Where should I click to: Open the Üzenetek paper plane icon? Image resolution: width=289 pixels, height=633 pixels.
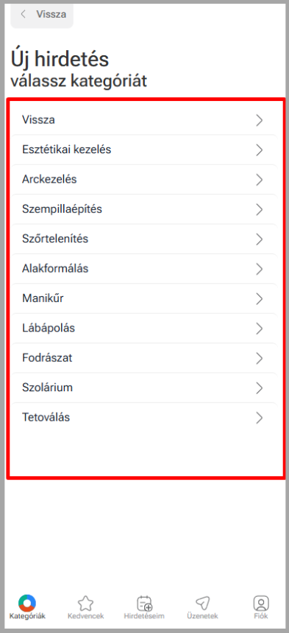click(x=202, y=603)
